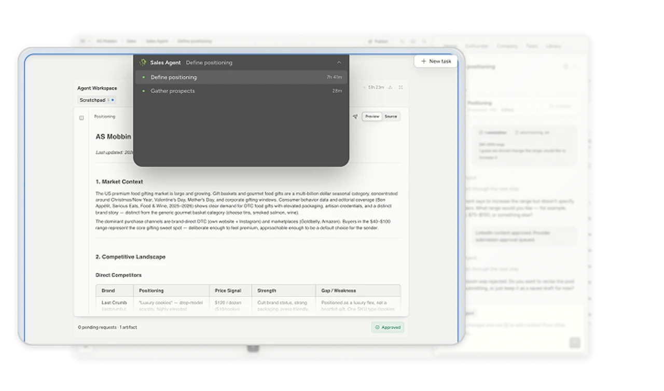Click the 7h 41m duration text

pyautogui.click(x=334, y=77)
